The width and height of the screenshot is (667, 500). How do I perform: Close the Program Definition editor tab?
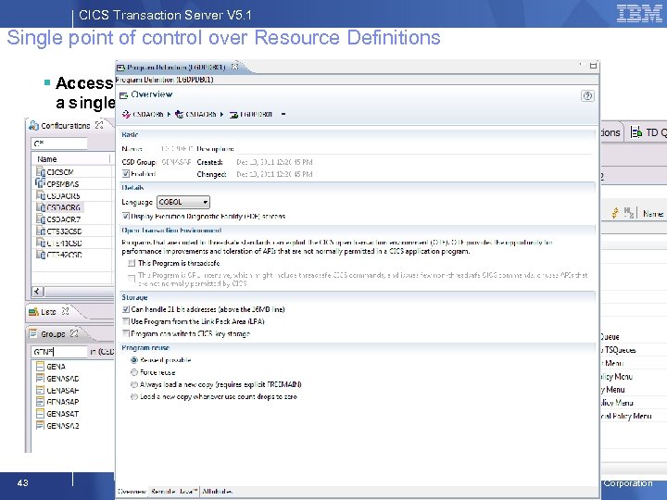(x=234, y=67)
